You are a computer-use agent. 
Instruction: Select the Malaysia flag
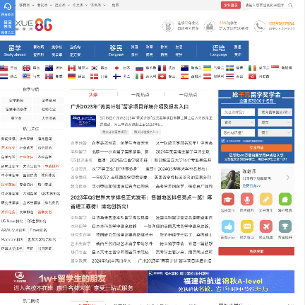[26, 76]
